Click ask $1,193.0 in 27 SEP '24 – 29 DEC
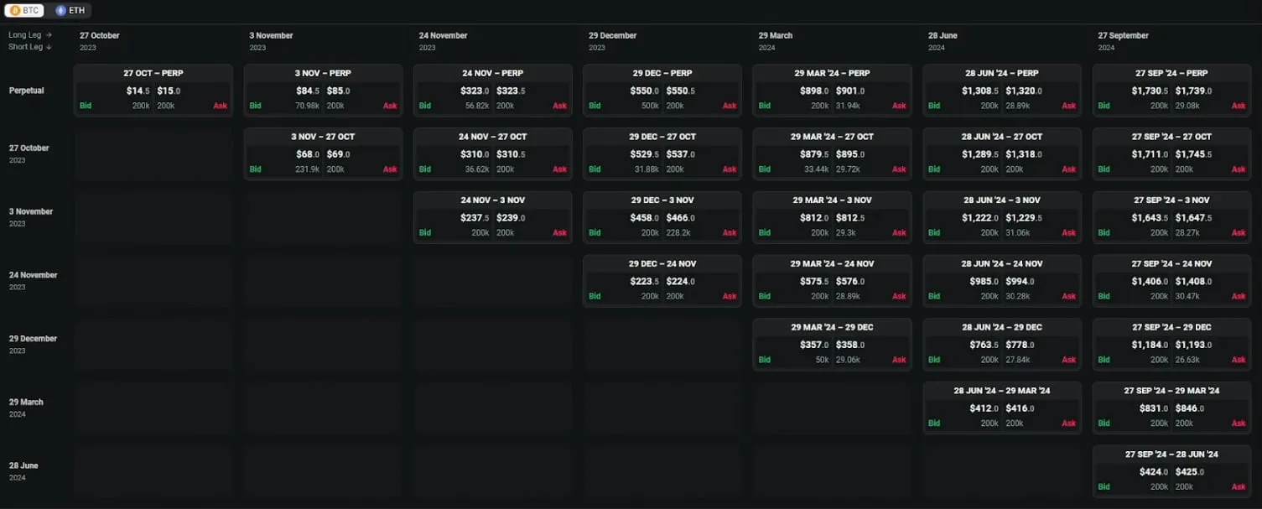The image size is (1262, 509). pos(1193,345)
